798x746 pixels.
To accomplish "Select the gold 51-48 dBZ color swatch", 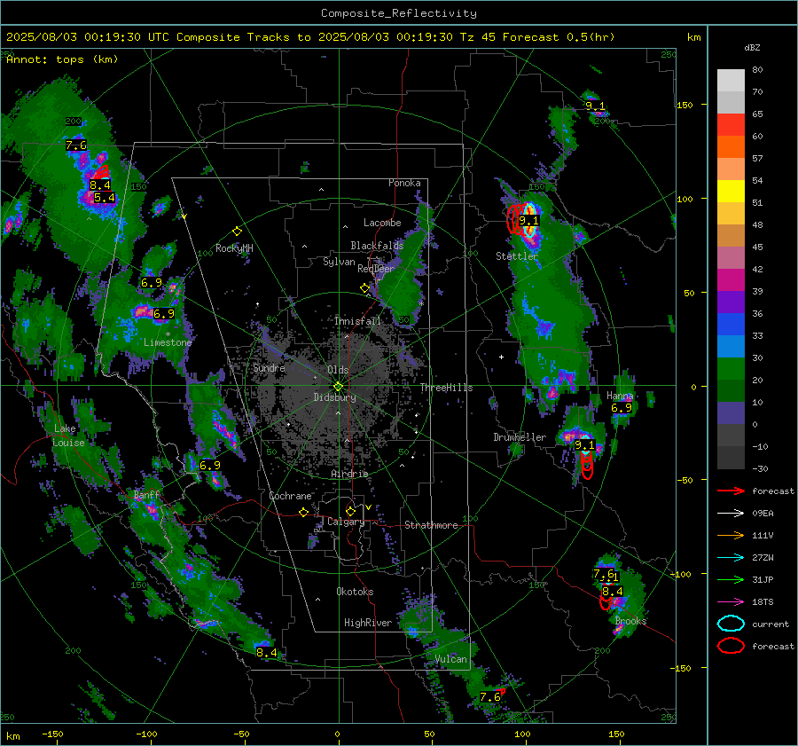I will pyautogui.click(x=731, y=214).
